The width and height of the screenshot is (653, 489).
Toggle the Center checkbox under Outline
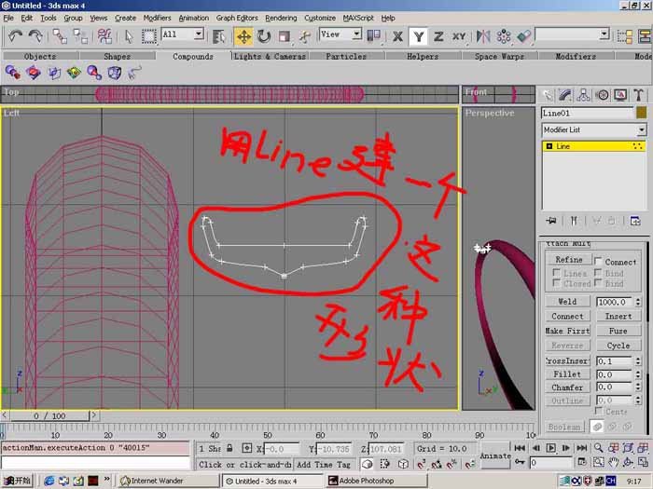(x=598, y=411)
